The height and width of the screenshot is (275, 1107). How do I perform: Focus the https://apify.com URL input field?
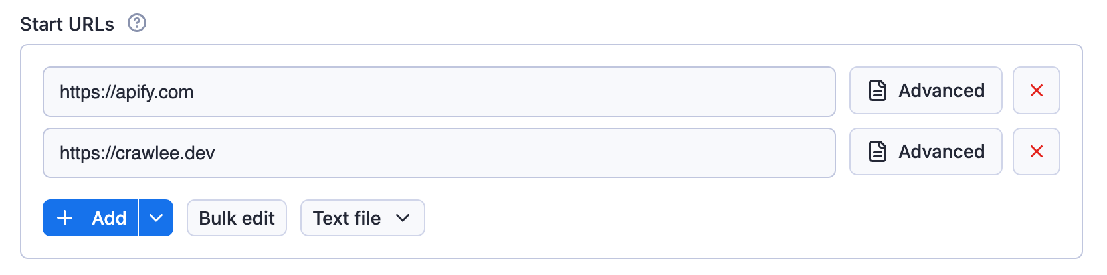pos(439,92)
